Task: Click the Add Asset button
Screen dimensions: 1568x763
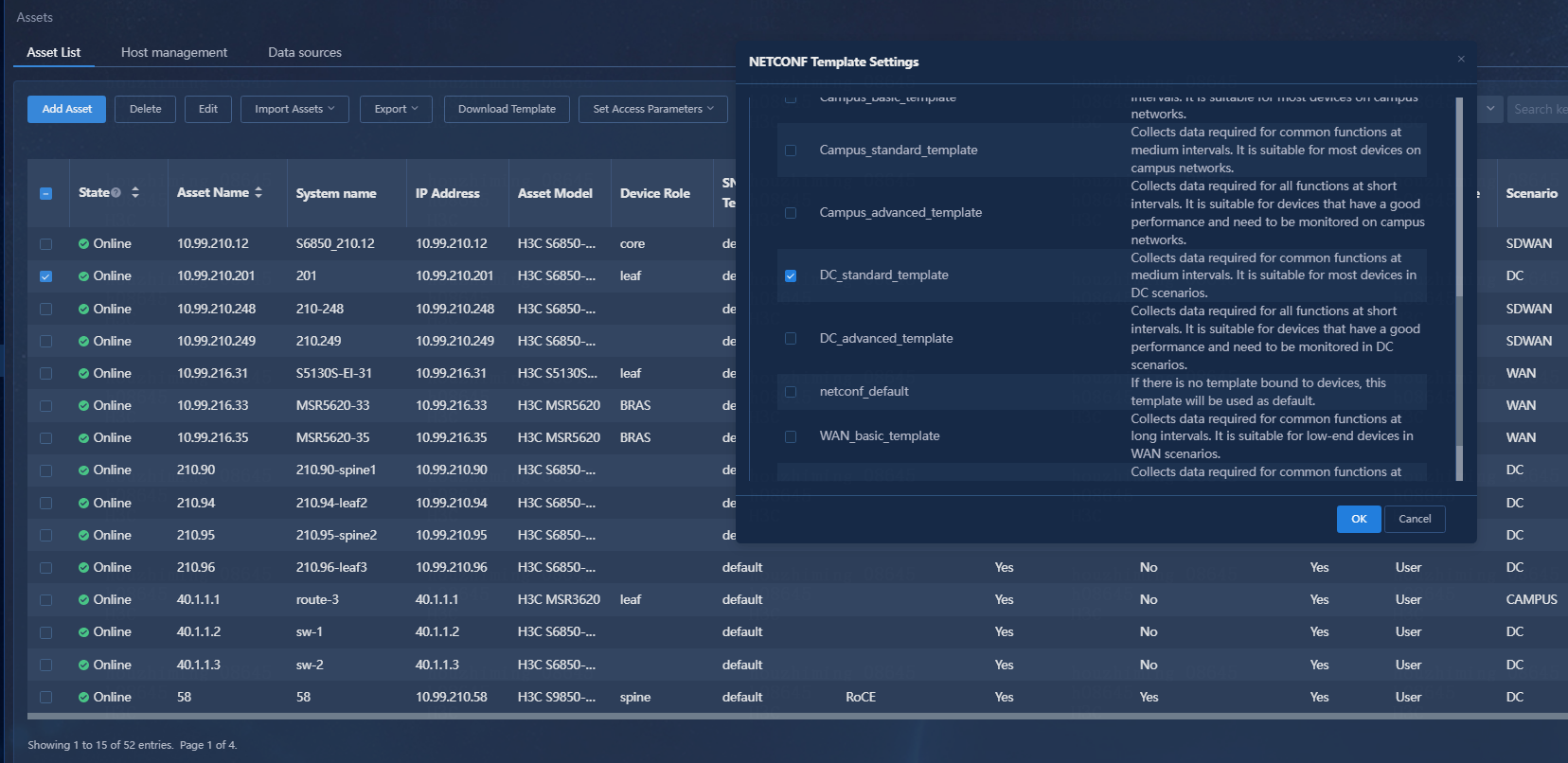Action: 66,109
